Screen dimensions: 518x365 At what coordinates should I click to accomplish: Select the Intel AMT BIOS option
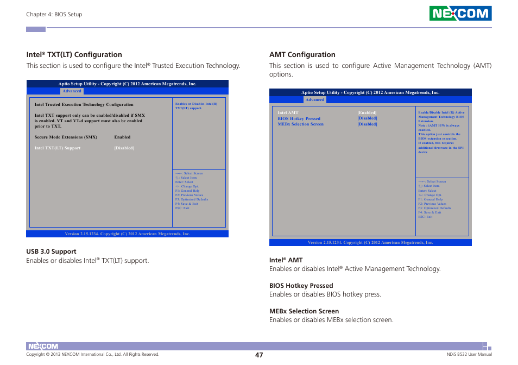tap(288, 112)
